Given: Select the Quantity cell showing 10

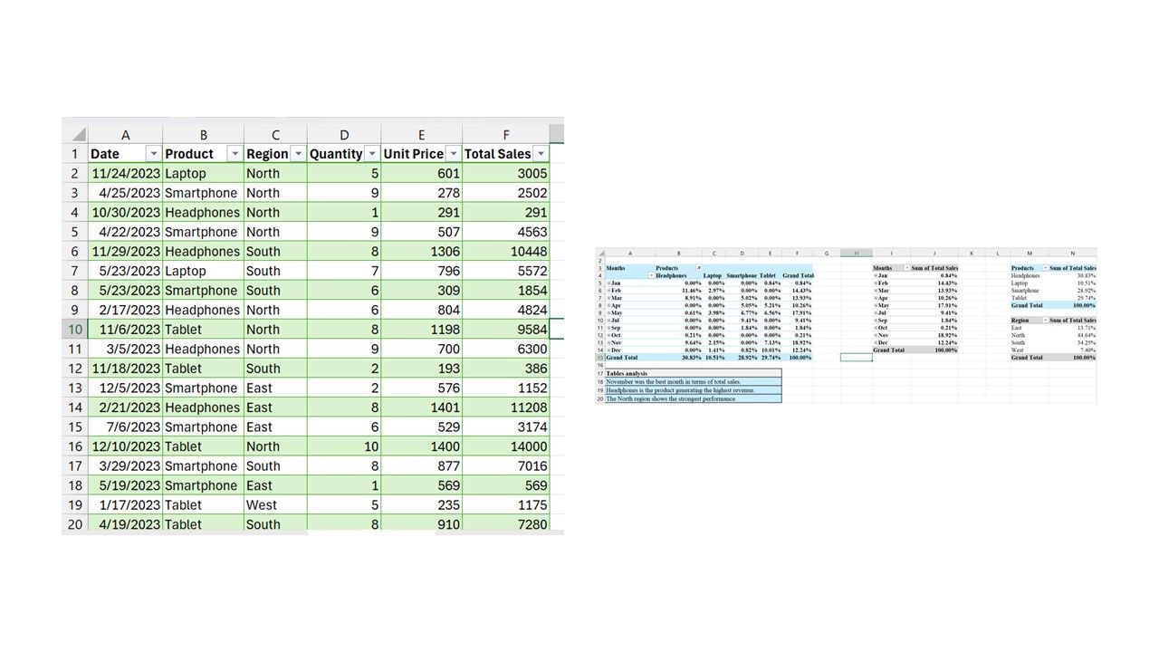Looking at the screenshot, I should pos(344,446).
